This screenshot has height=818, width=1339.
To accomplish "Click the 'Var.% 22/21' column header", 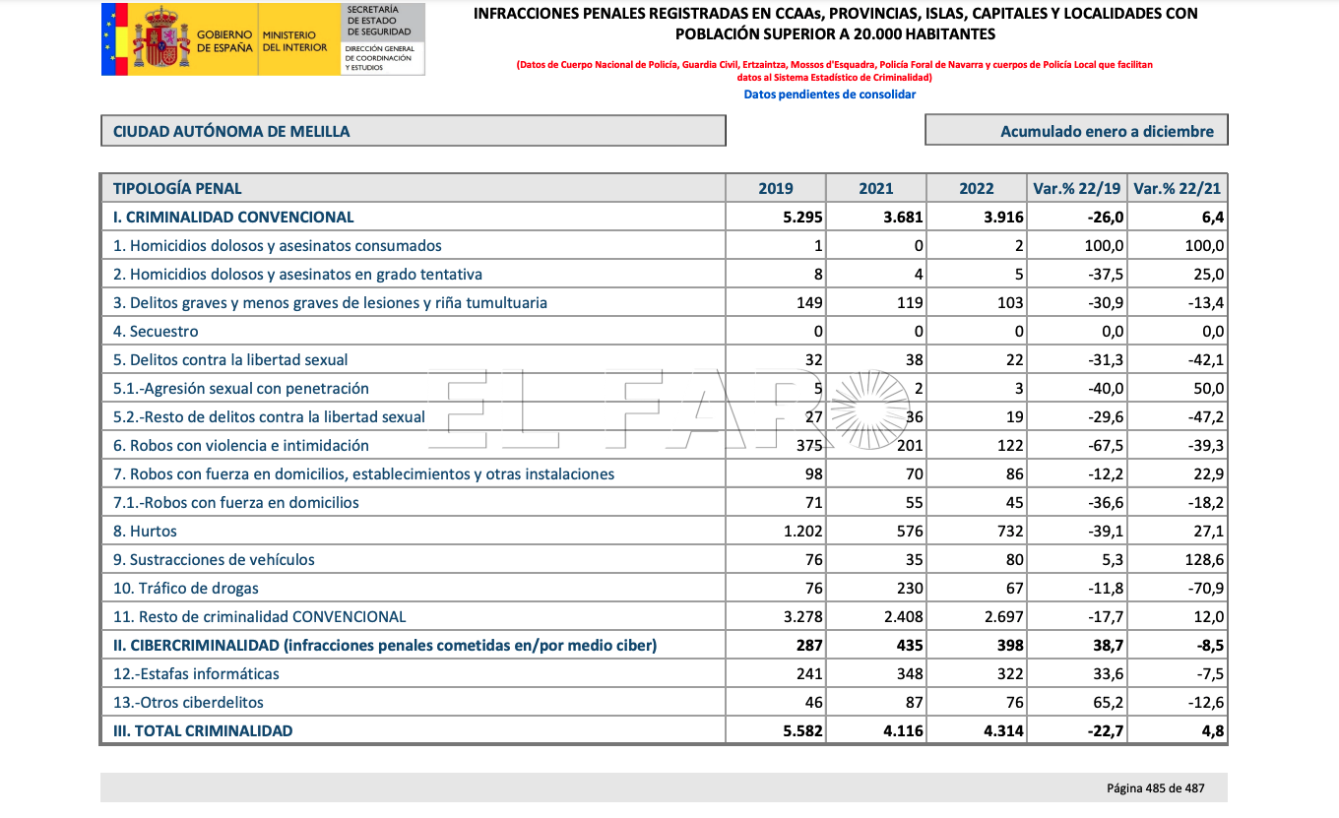I will [x=1178, y=188].
